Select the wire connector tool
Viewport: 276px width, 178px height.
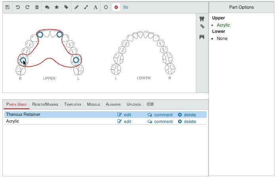click(x=86, y=7)
